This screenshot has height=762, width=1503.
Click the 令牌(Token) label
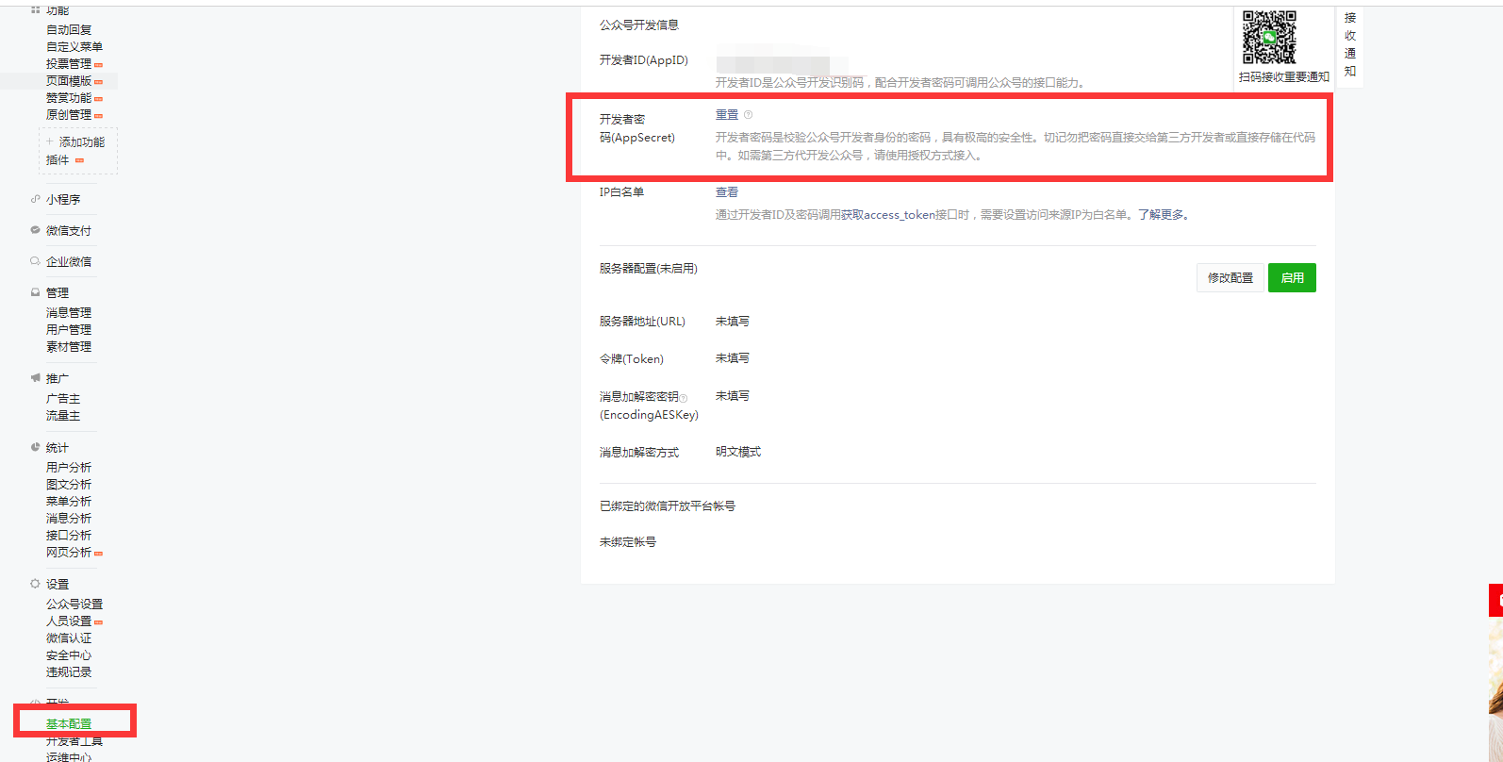coord(632,359)
